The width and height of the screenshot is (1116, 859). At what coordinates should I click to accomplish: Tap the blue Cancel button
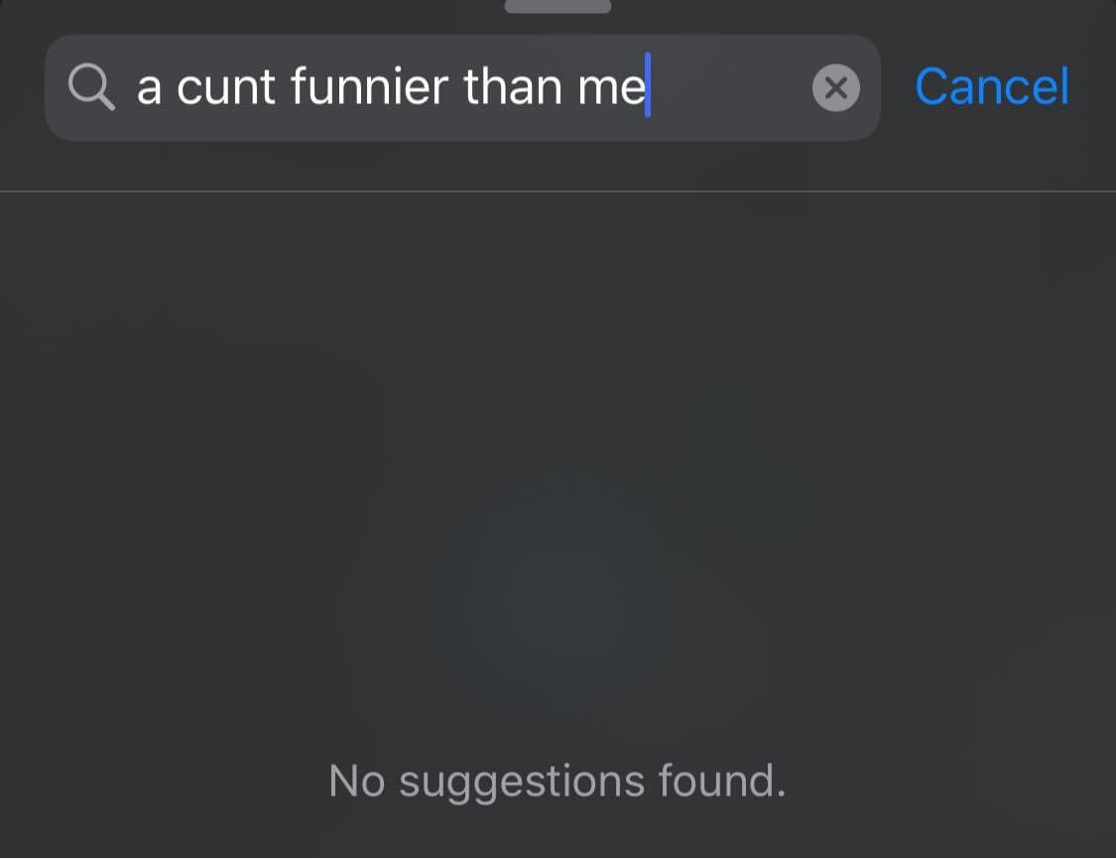[x=991, y=87]
